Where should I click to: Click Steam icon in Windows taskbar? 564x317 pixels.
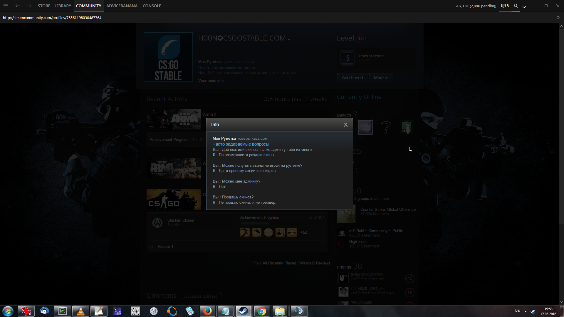pos(243,311)
